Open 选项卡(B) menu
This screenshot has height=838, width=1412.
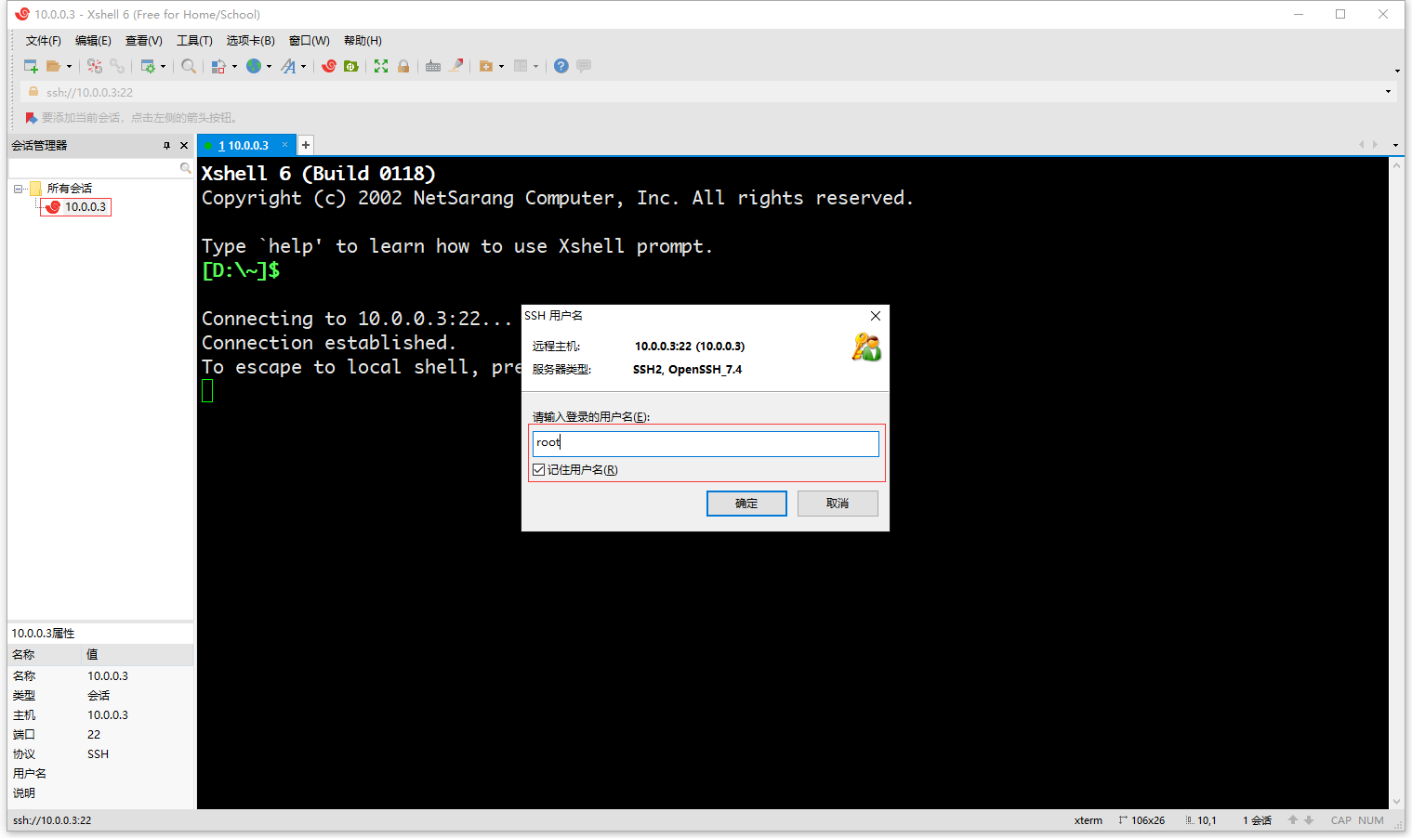pos(250,41)
